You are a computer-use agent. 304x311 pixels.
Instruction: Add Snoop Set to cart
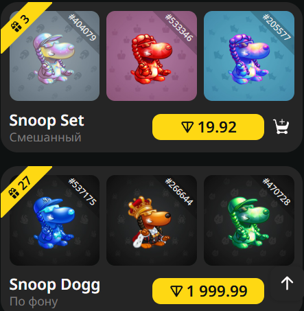click(x=281, y=126)
